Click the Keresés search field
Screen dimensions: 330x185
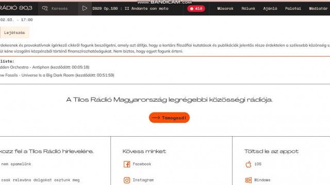[x=60, y=9]
